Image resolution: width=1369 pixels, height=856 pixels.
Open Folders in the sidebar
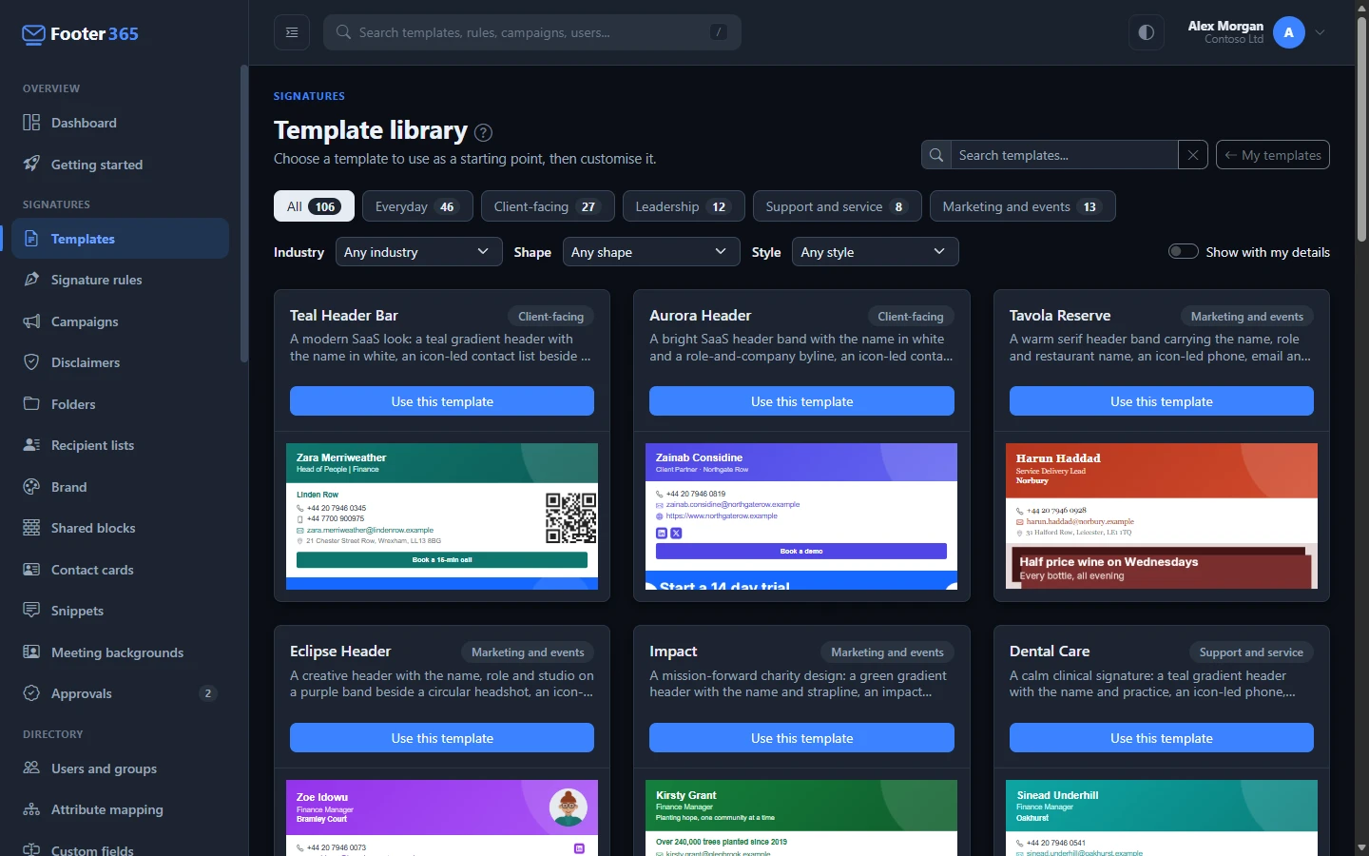coord(121,404)
